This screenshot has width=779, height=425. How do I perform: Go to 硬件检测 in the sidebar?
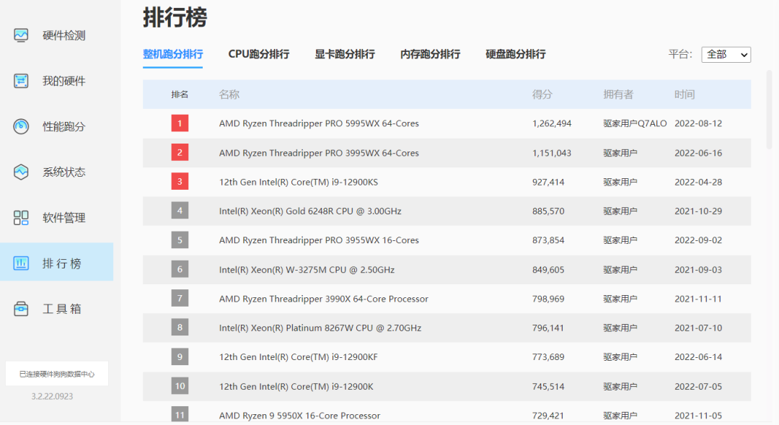tap(64, 35)
